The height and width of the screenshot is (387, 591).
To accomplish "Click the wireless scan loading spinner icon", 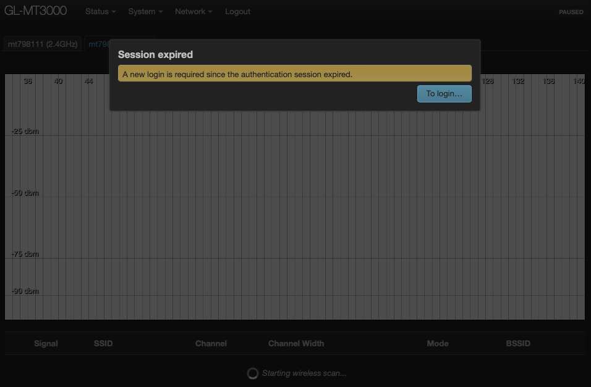I will coord(252,373).
